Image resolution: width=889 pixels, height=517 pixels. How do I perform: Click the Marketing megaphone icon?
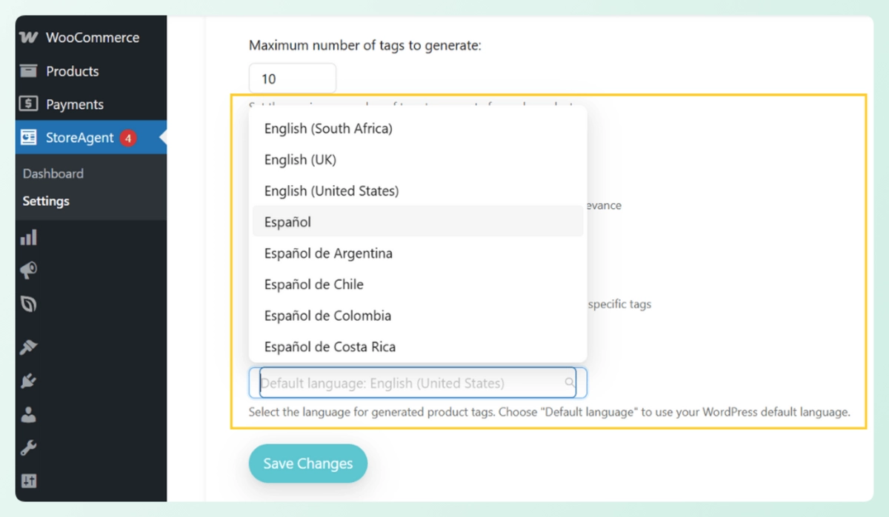29,271
